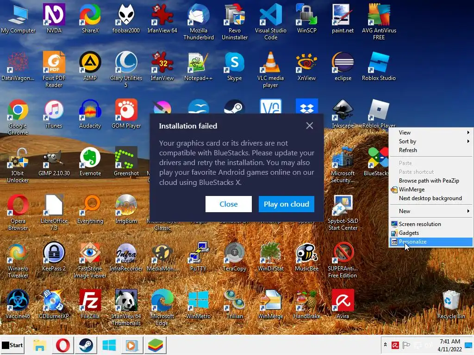Screen dimensions: 474x355
Task: Open the clock showing 7:41 AM
Action: 450,345
